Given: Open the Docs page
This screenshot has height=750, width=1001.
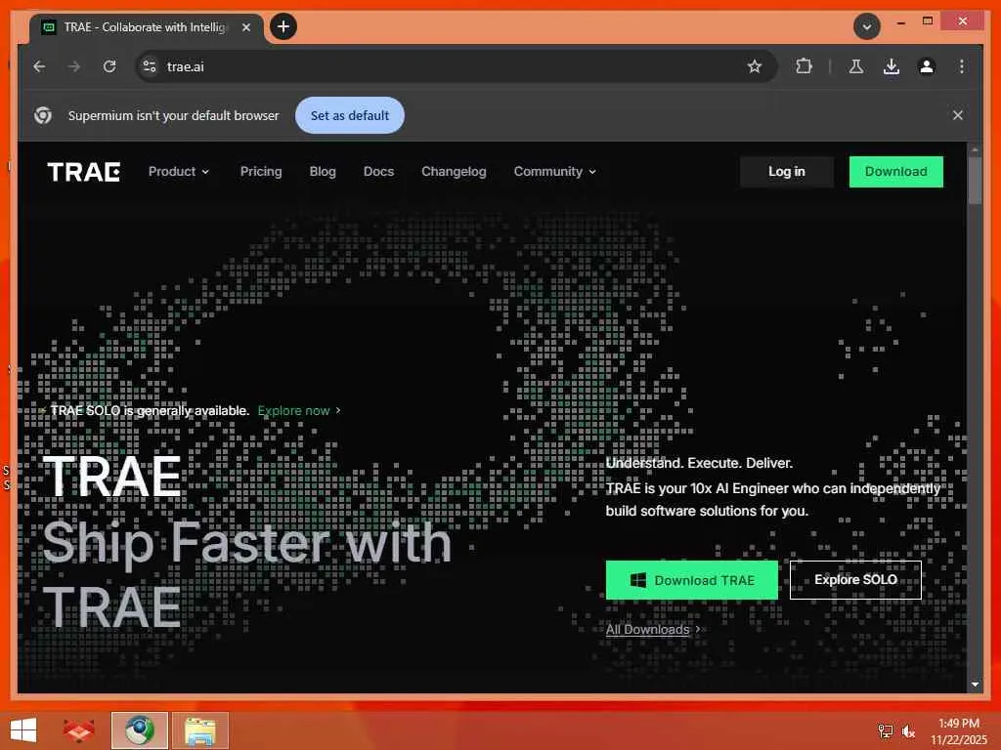Looking at the screenshot, I should [x=378, y=172].
